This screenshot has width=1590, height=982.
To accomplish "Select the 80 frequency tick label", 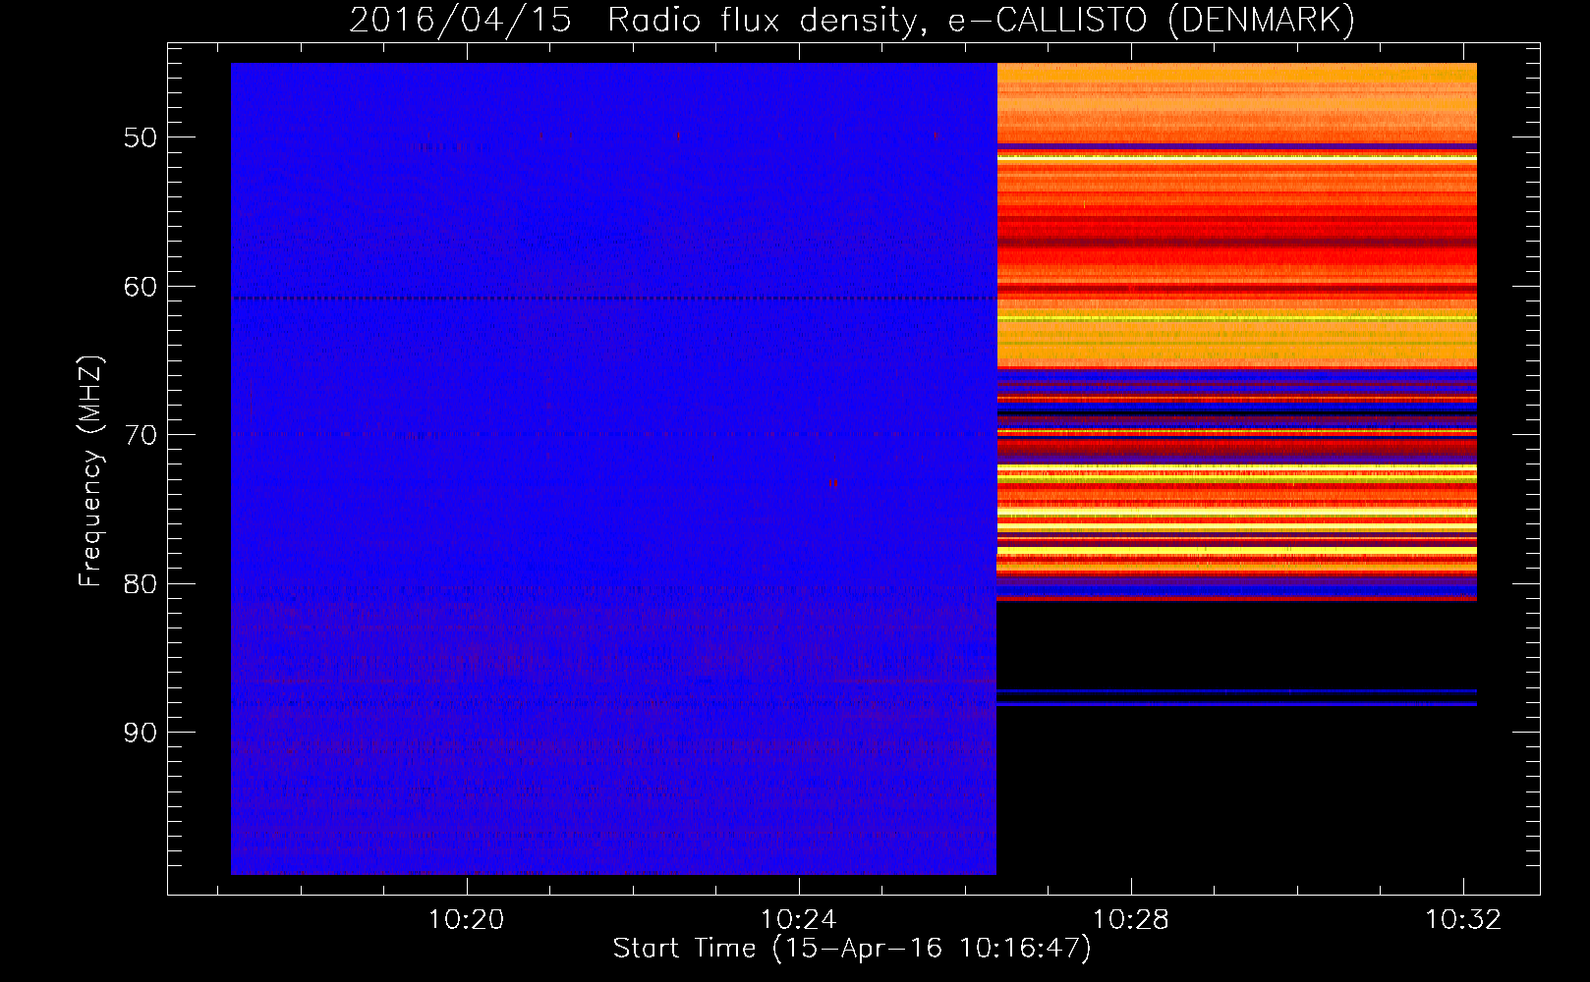I will pyautogui.click(x=141, y=584).
